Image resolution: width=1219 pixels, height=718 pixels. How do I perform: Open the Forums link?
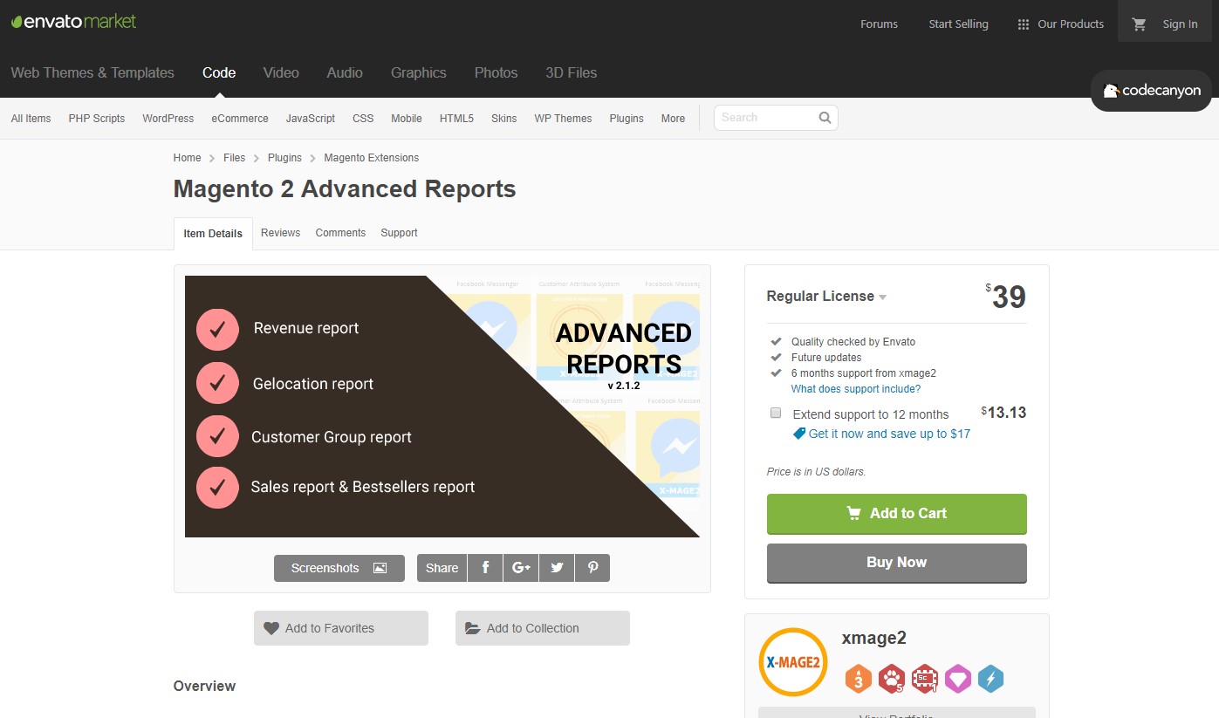[x=879, y=24]
